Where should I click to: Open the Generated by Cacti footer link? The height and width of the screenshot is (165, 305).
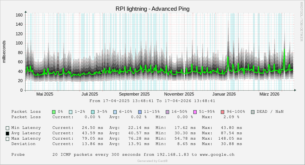[x=152, y=161]
